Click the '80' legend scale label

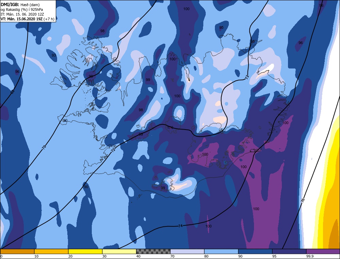pyautogui.click(x=206, y=256)
